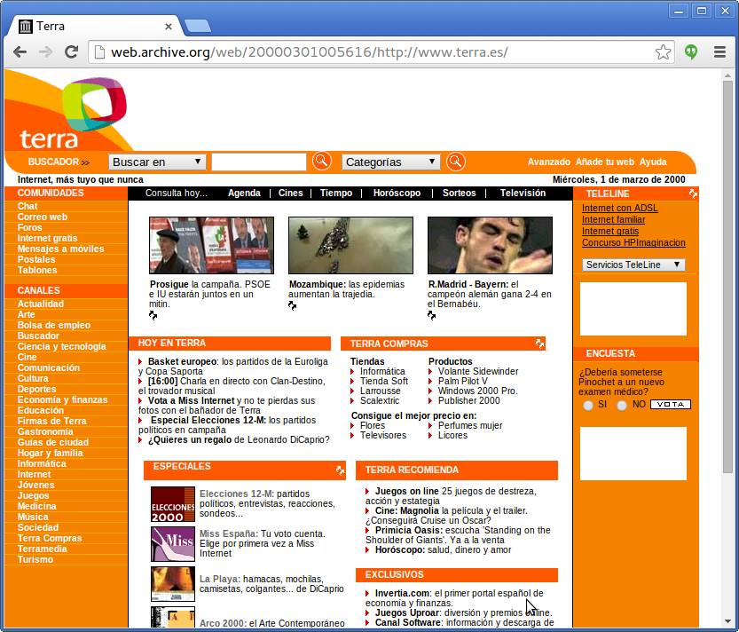Image resolution: width=739 pixels, height=632 pixels.
Task: Open the campaign rally photo thumbnail
Action: pyautogui.click(x=212, y=245)
